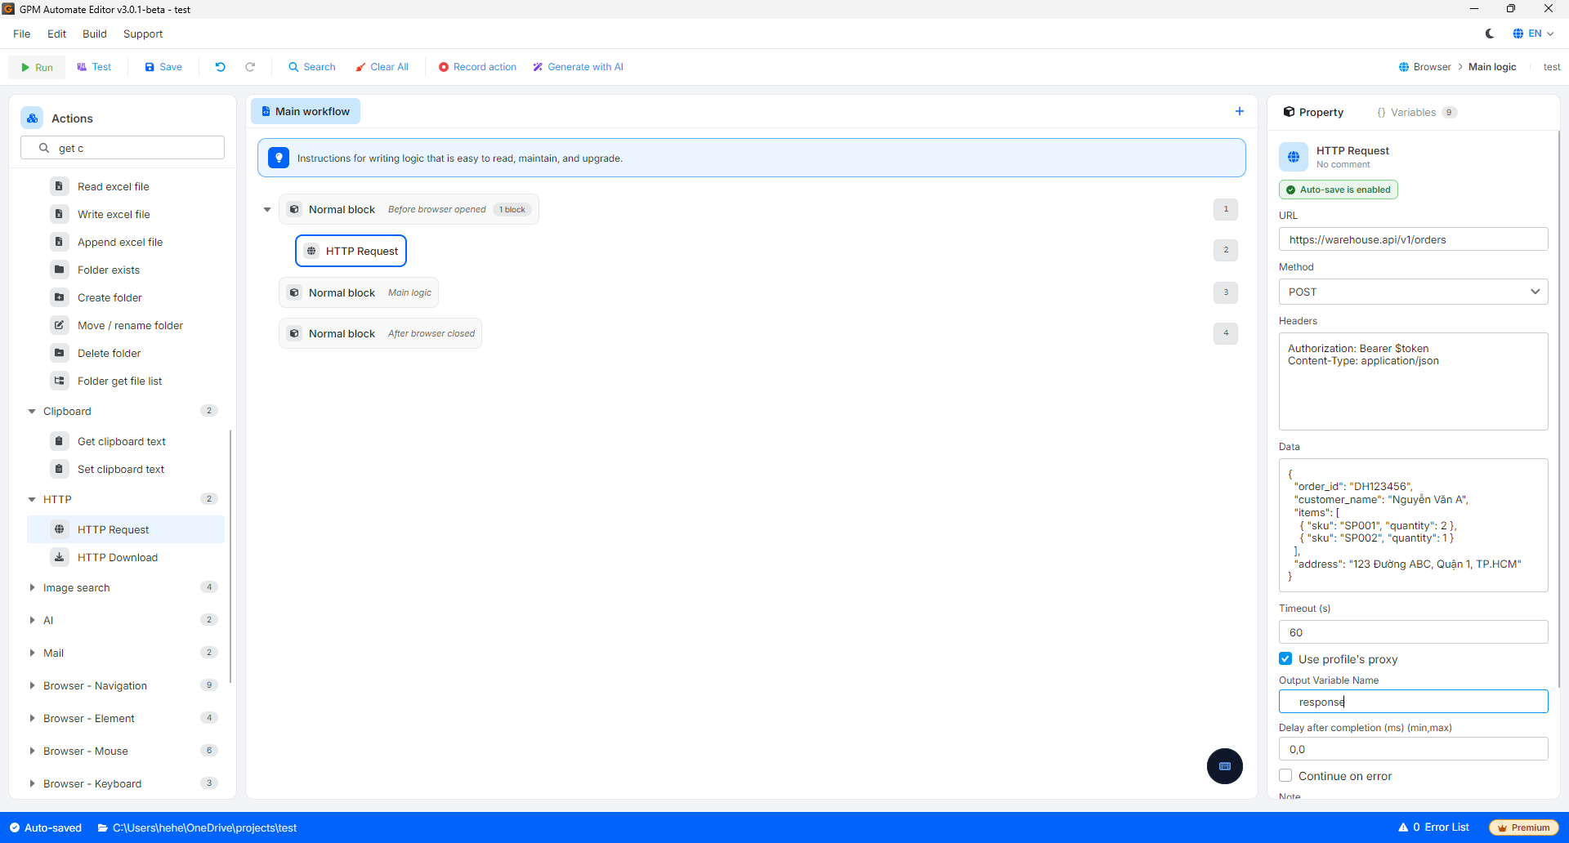Open the round dark floating button
This screenshot has height=843, width=1569.
[1225, 766]
